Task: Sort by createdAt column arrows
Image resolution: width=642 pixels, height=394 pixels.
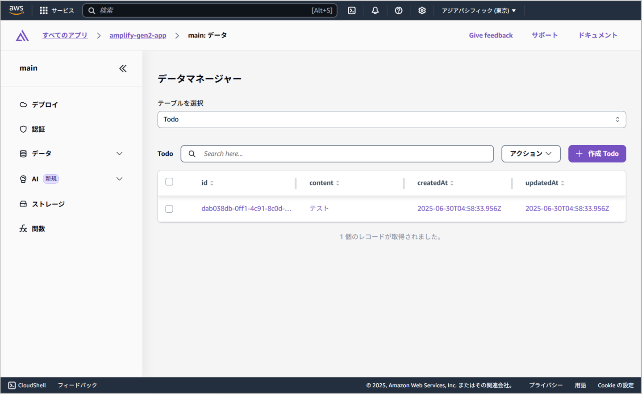Action: tap(452, 183)
